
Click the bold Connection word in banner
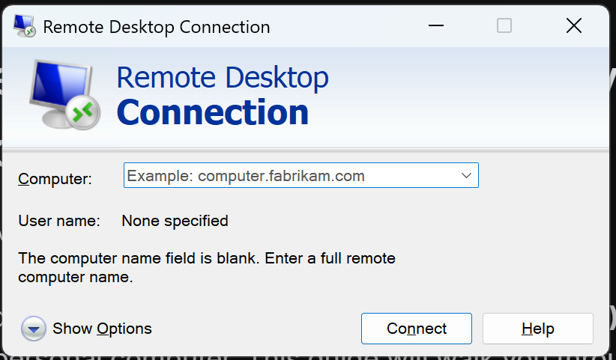click(x=213, y=112)
